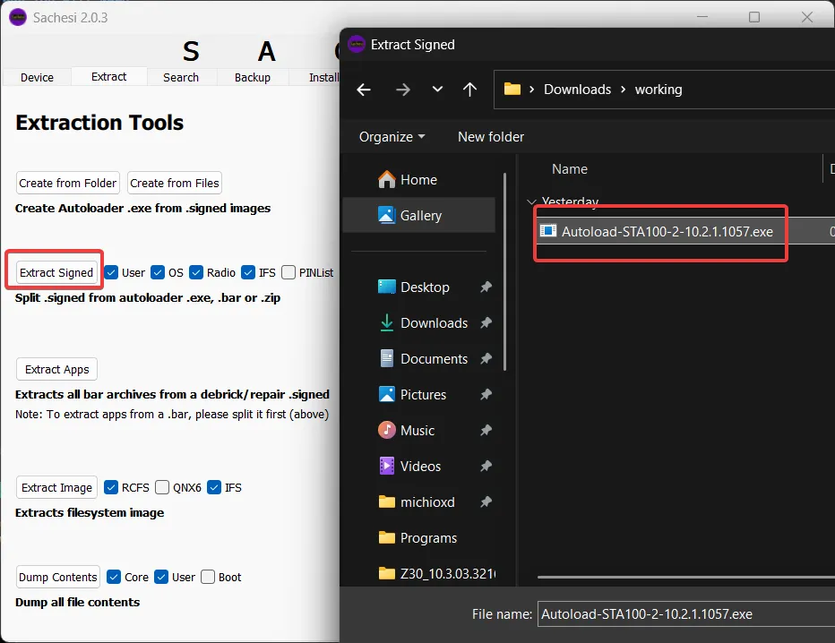Click the Extract Apps button

tap(56, 369)
